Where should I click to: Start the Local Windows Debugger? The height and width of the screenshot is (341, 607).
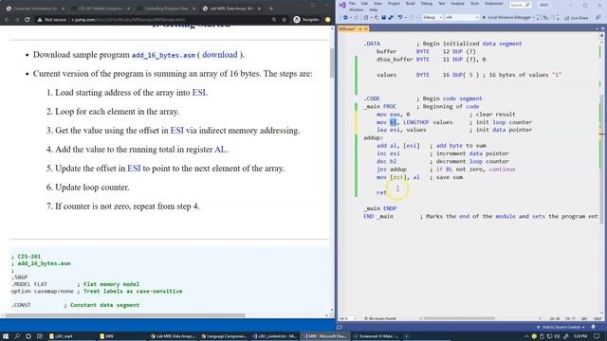506,18
